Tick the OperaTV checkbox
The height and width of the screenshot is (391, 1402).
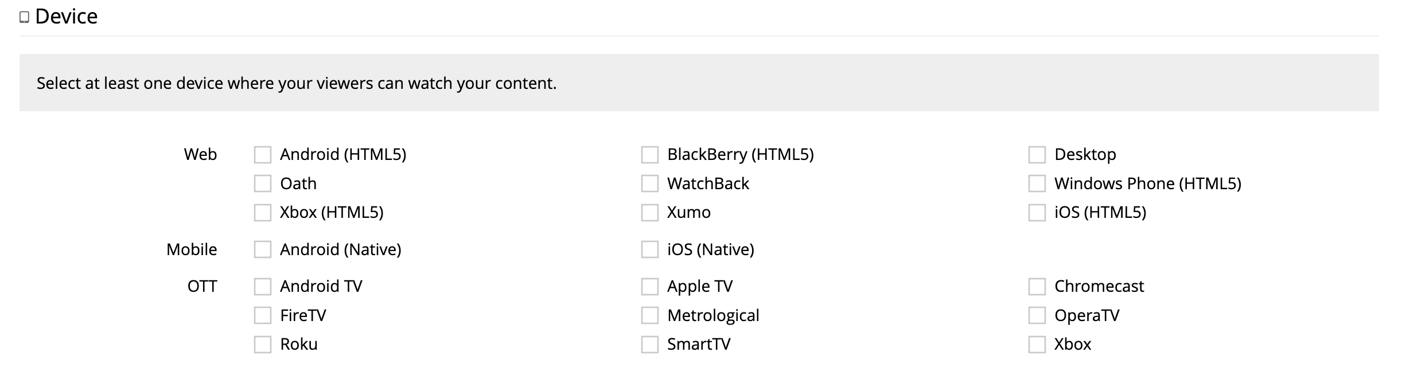(x=1037, y=315)
